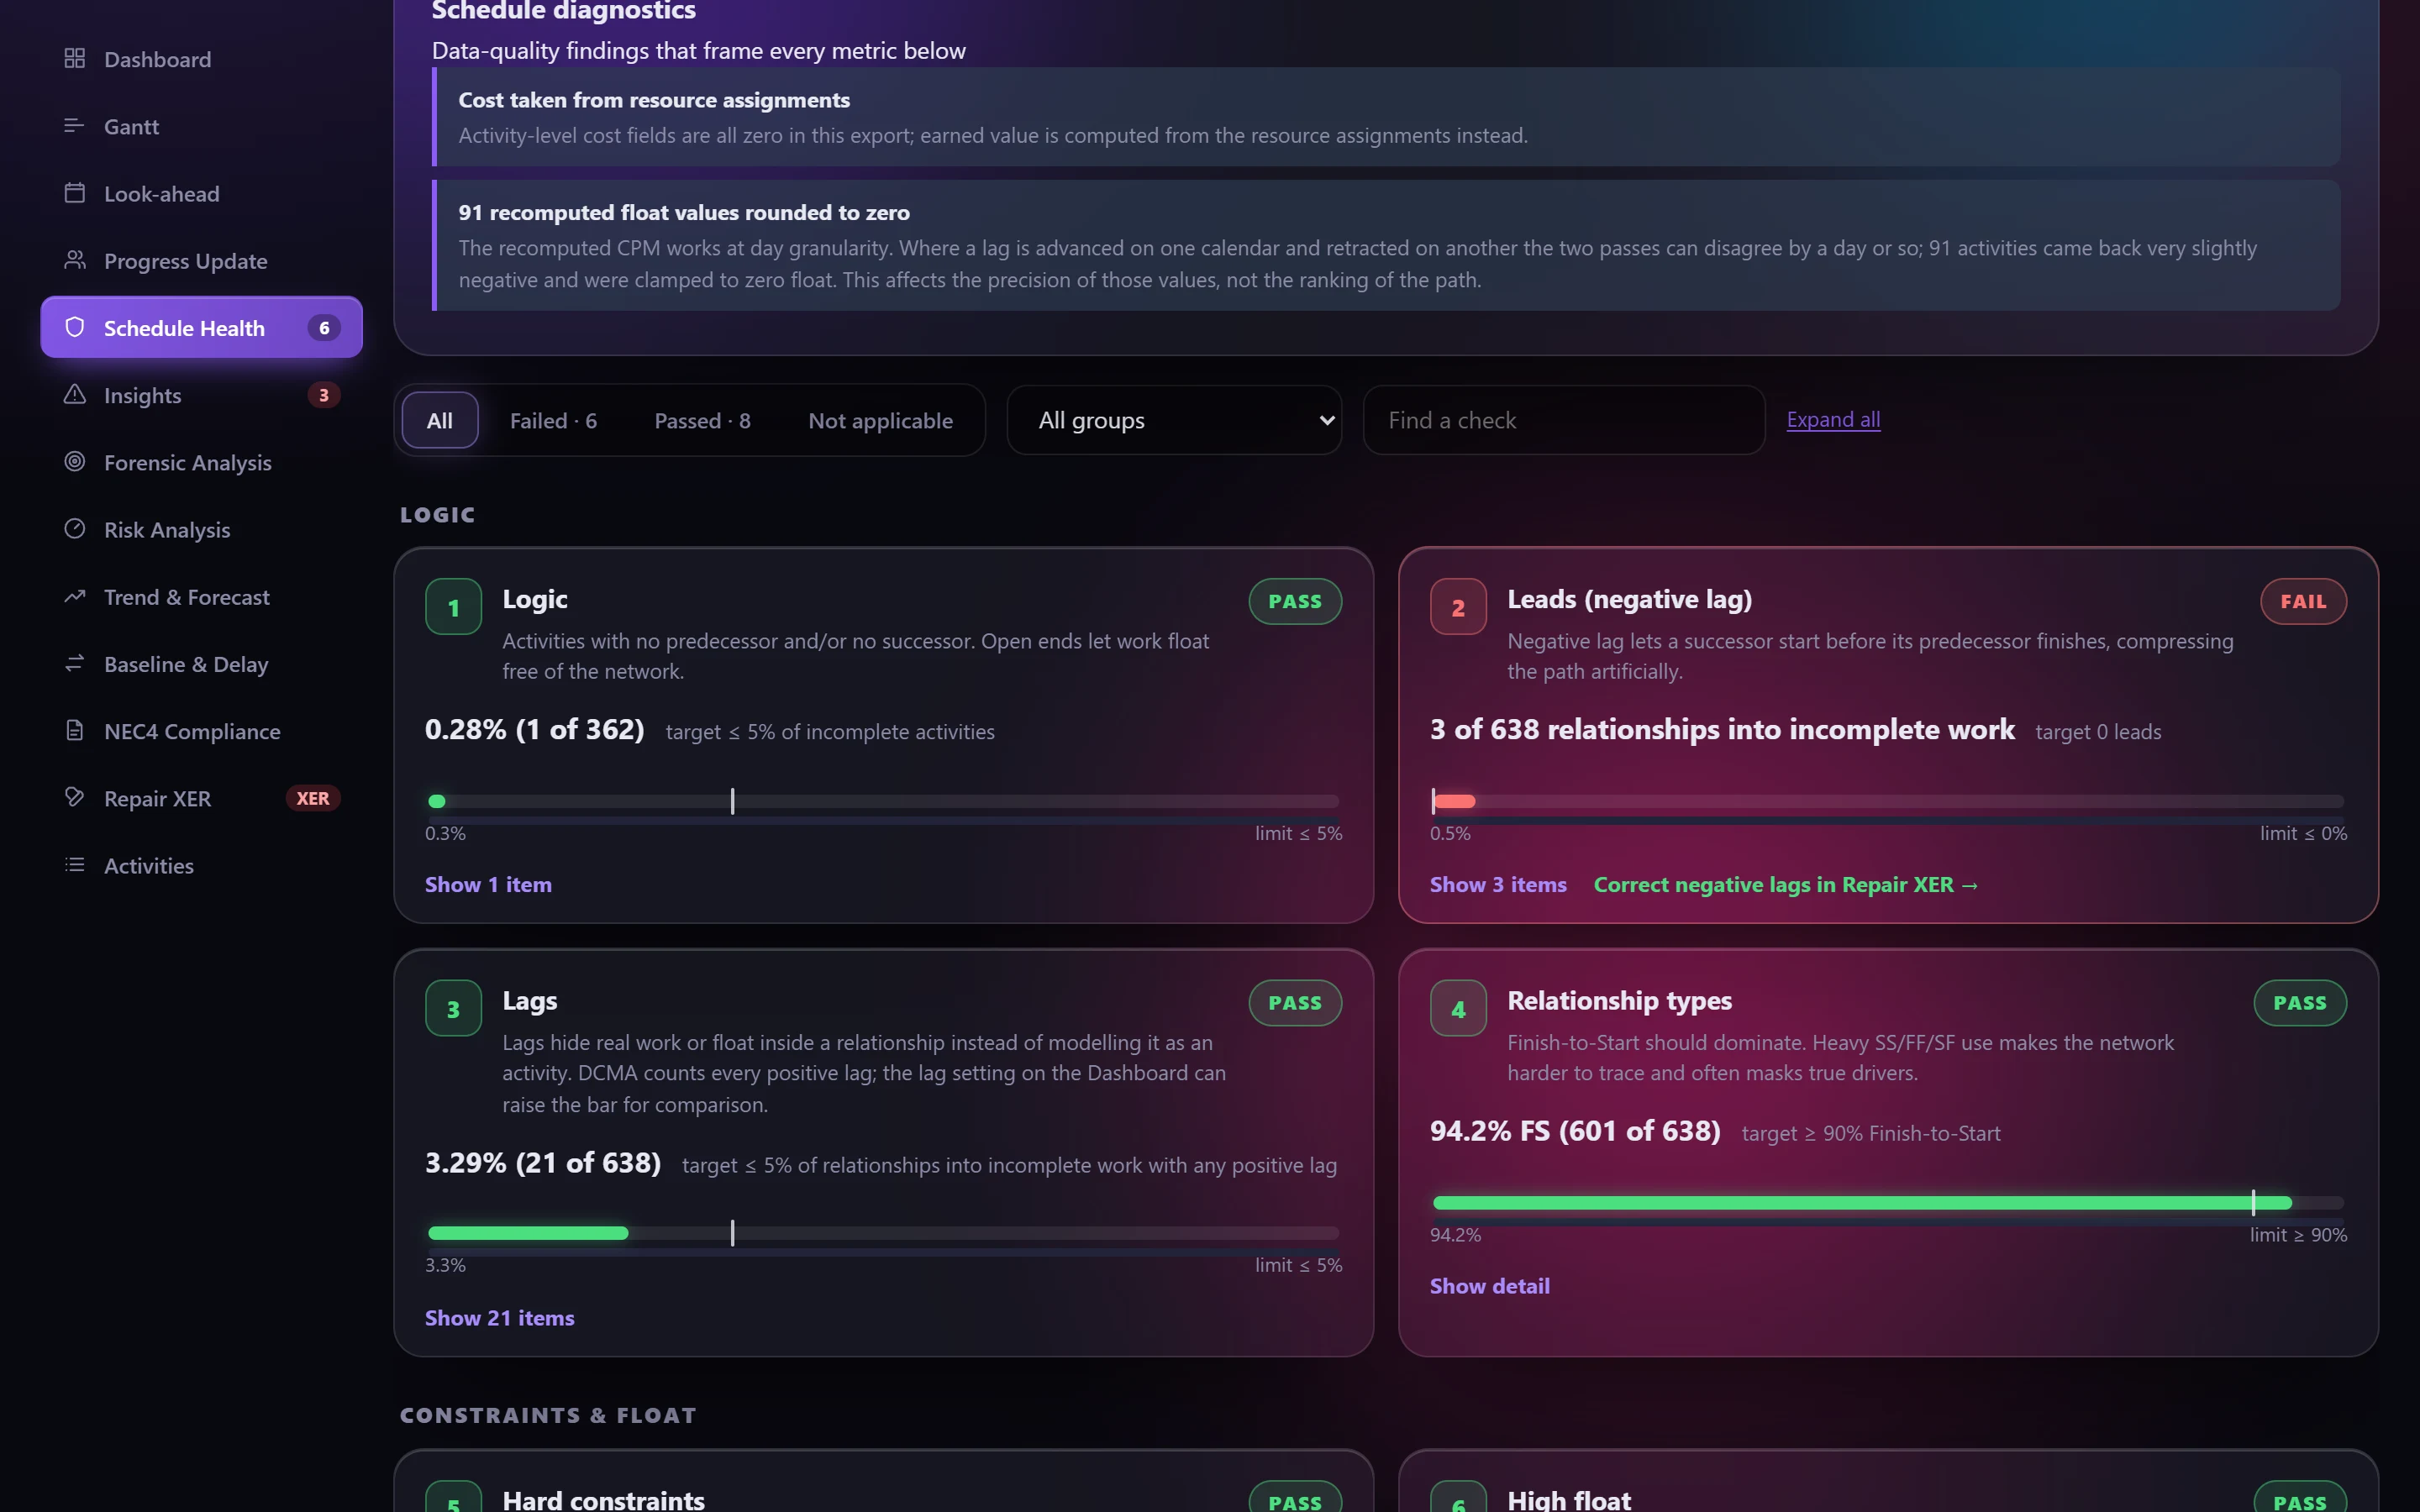The image size is (2420, 1512).
Task: Open the Gantt menu item
Action: click(201, 126)
